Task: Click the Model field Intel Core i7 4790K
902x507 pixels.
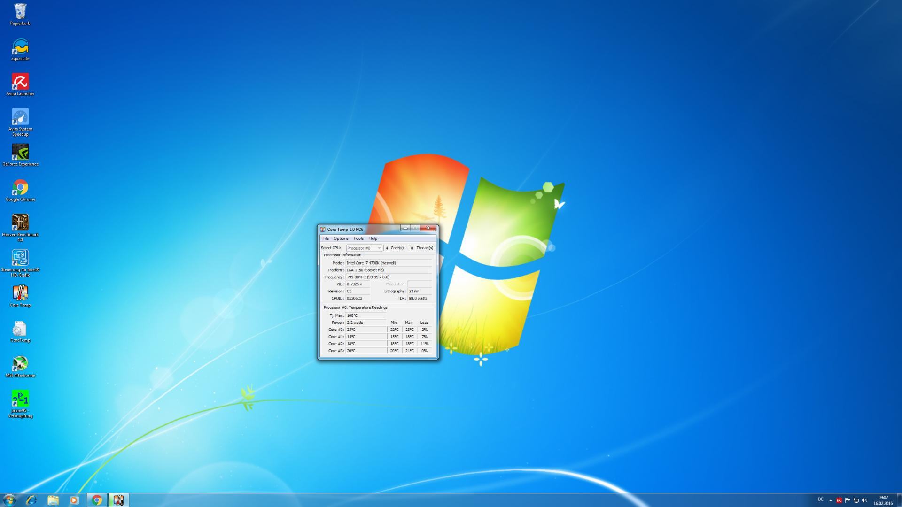Action: click(389, 263)
